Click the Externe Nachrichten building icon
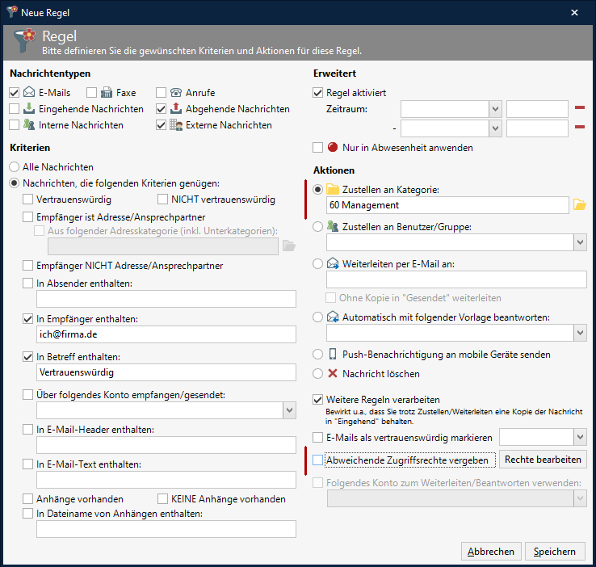 pos(175,124)
